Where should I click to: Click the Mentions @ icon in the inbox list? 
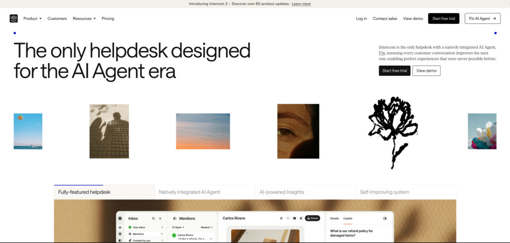tap(130, 234)
